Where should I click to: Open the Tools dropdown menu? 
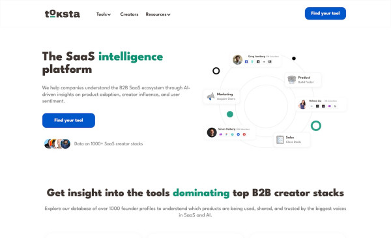[x=104, y=14]
